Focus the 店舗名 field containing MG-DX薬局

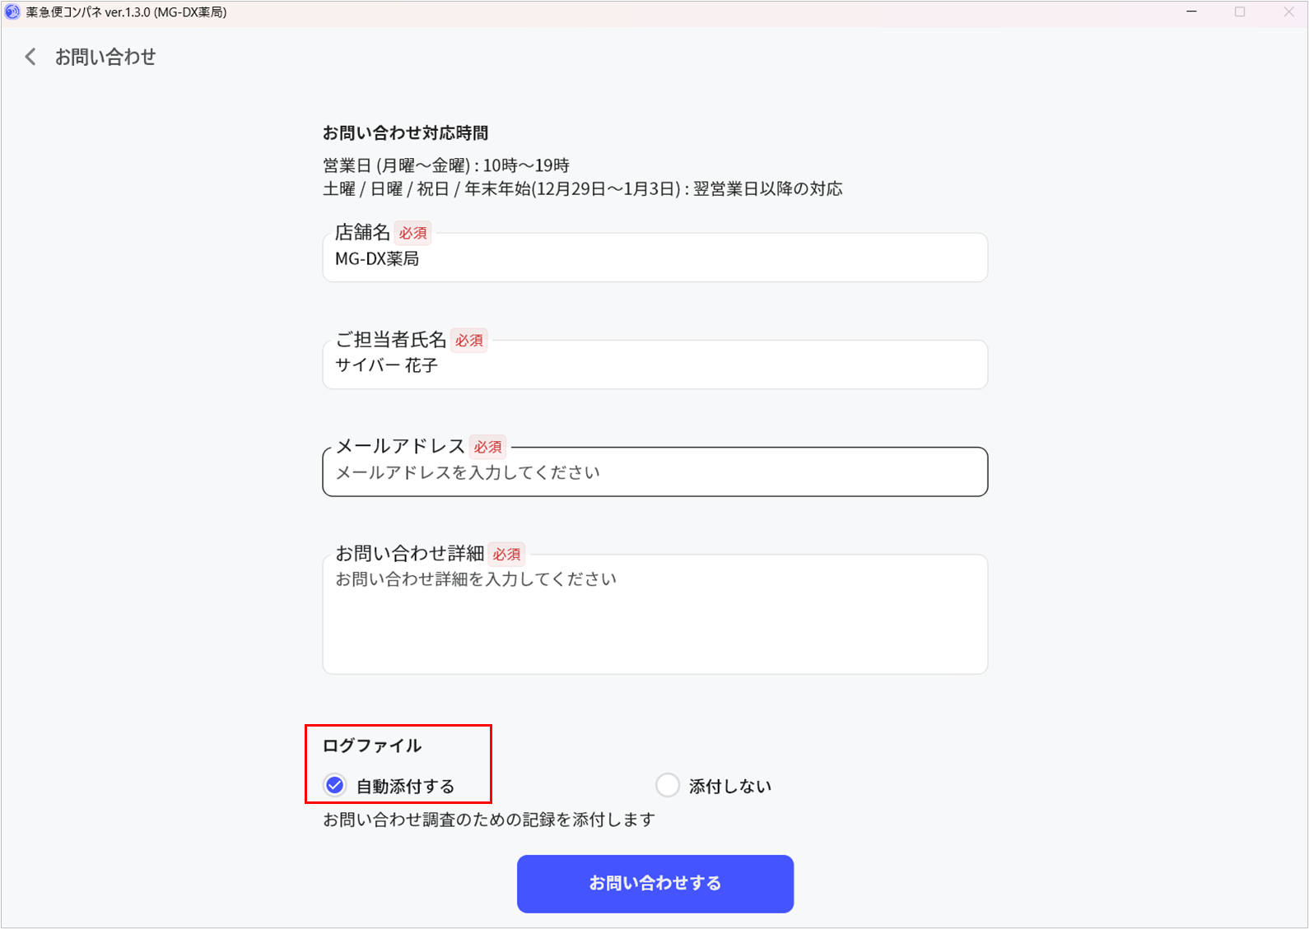[654, 259]
